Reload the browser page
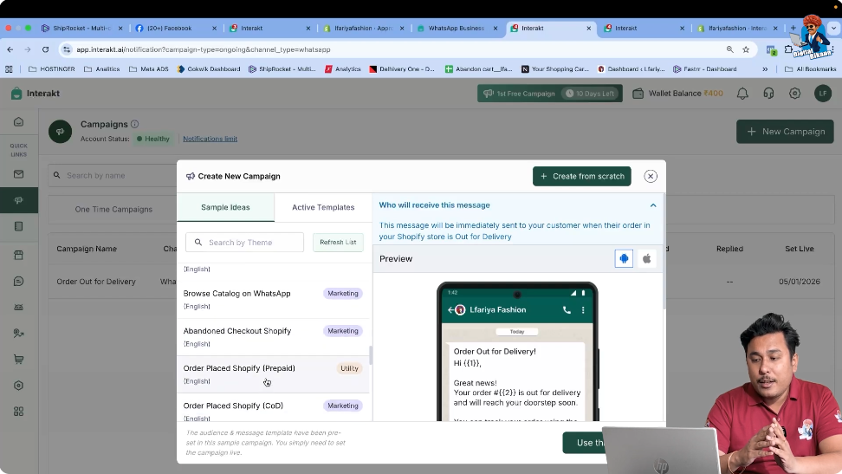Screen dimensions: 842x474 (46, 49)
